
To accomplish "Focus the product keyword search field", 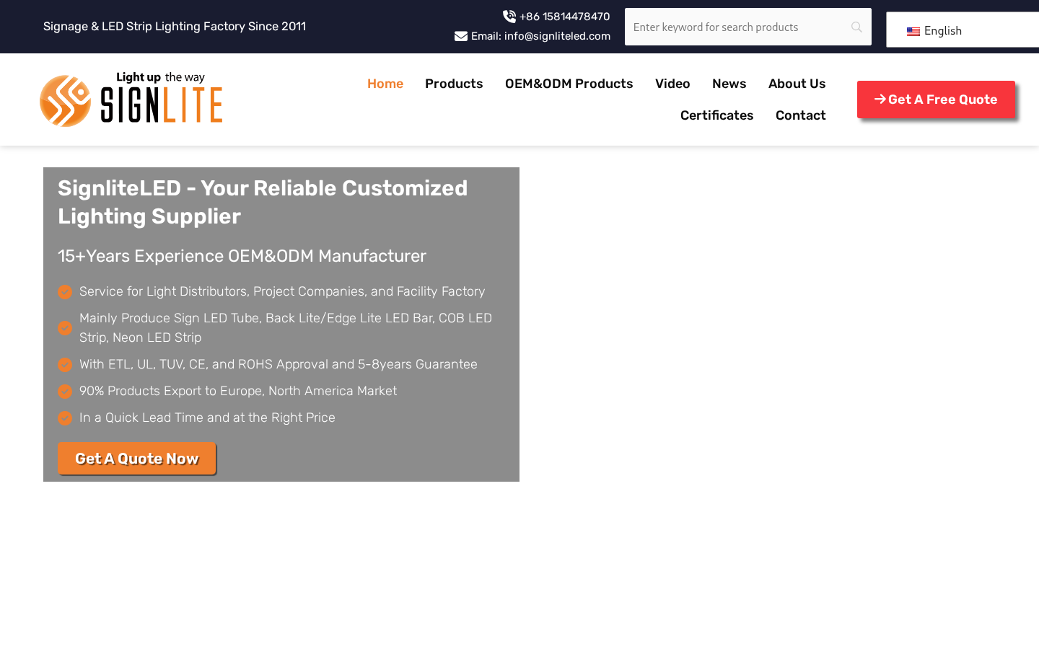I will [x=736, y=27].
